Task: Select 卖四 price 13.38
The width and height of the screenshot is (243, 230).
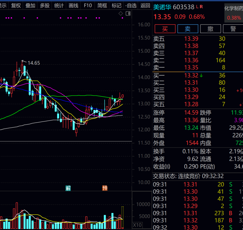Action: pyautogui.click(x=191, y=46)
